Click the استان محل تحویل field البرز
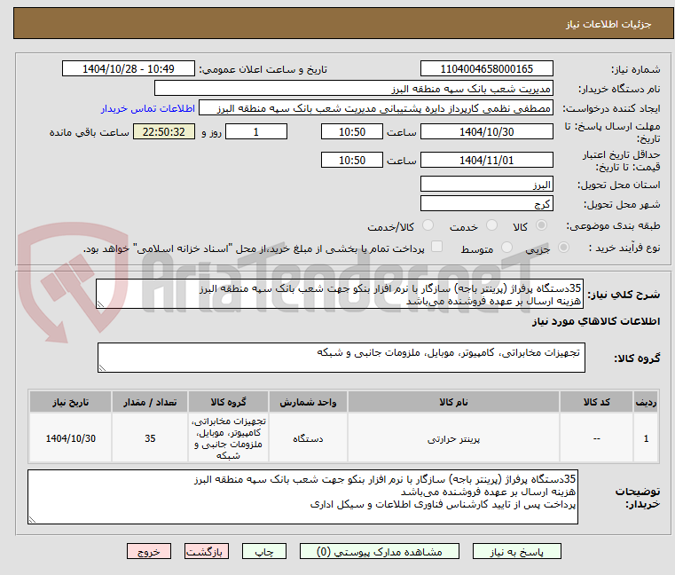 (486, 185)
